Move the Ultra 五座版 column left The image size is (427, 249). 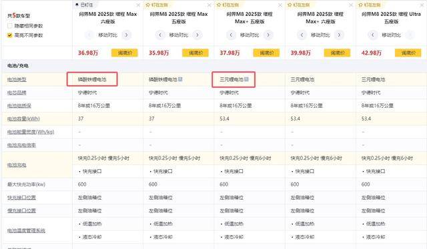pyautogui.click(x=372, y=35)
